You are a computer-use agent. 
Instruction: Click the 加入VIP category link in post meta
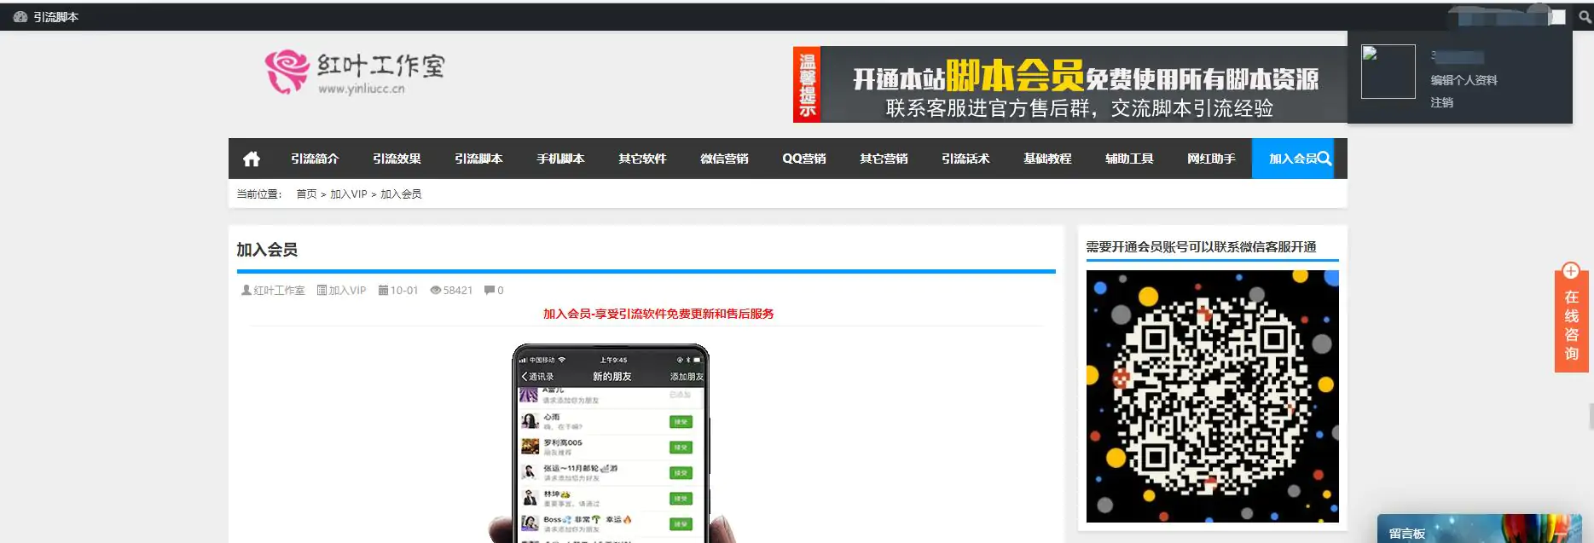tap(347, 290)
